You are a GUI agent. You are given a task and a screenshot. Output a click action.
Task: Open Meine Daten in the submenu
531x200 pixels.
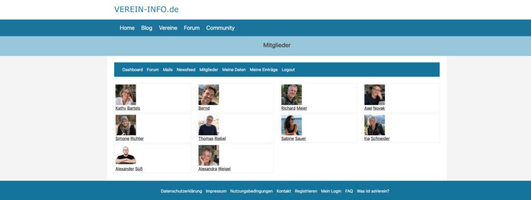coord(234,70)
